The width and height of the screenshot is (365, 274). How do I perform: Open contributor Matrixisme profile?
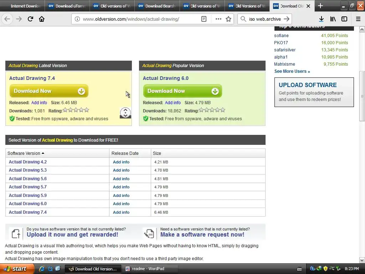point(284,64)
